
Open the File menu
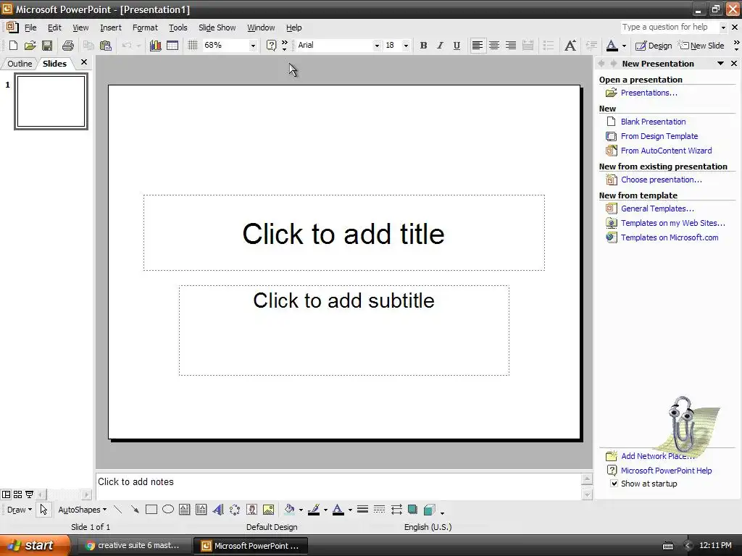point(30,28)
